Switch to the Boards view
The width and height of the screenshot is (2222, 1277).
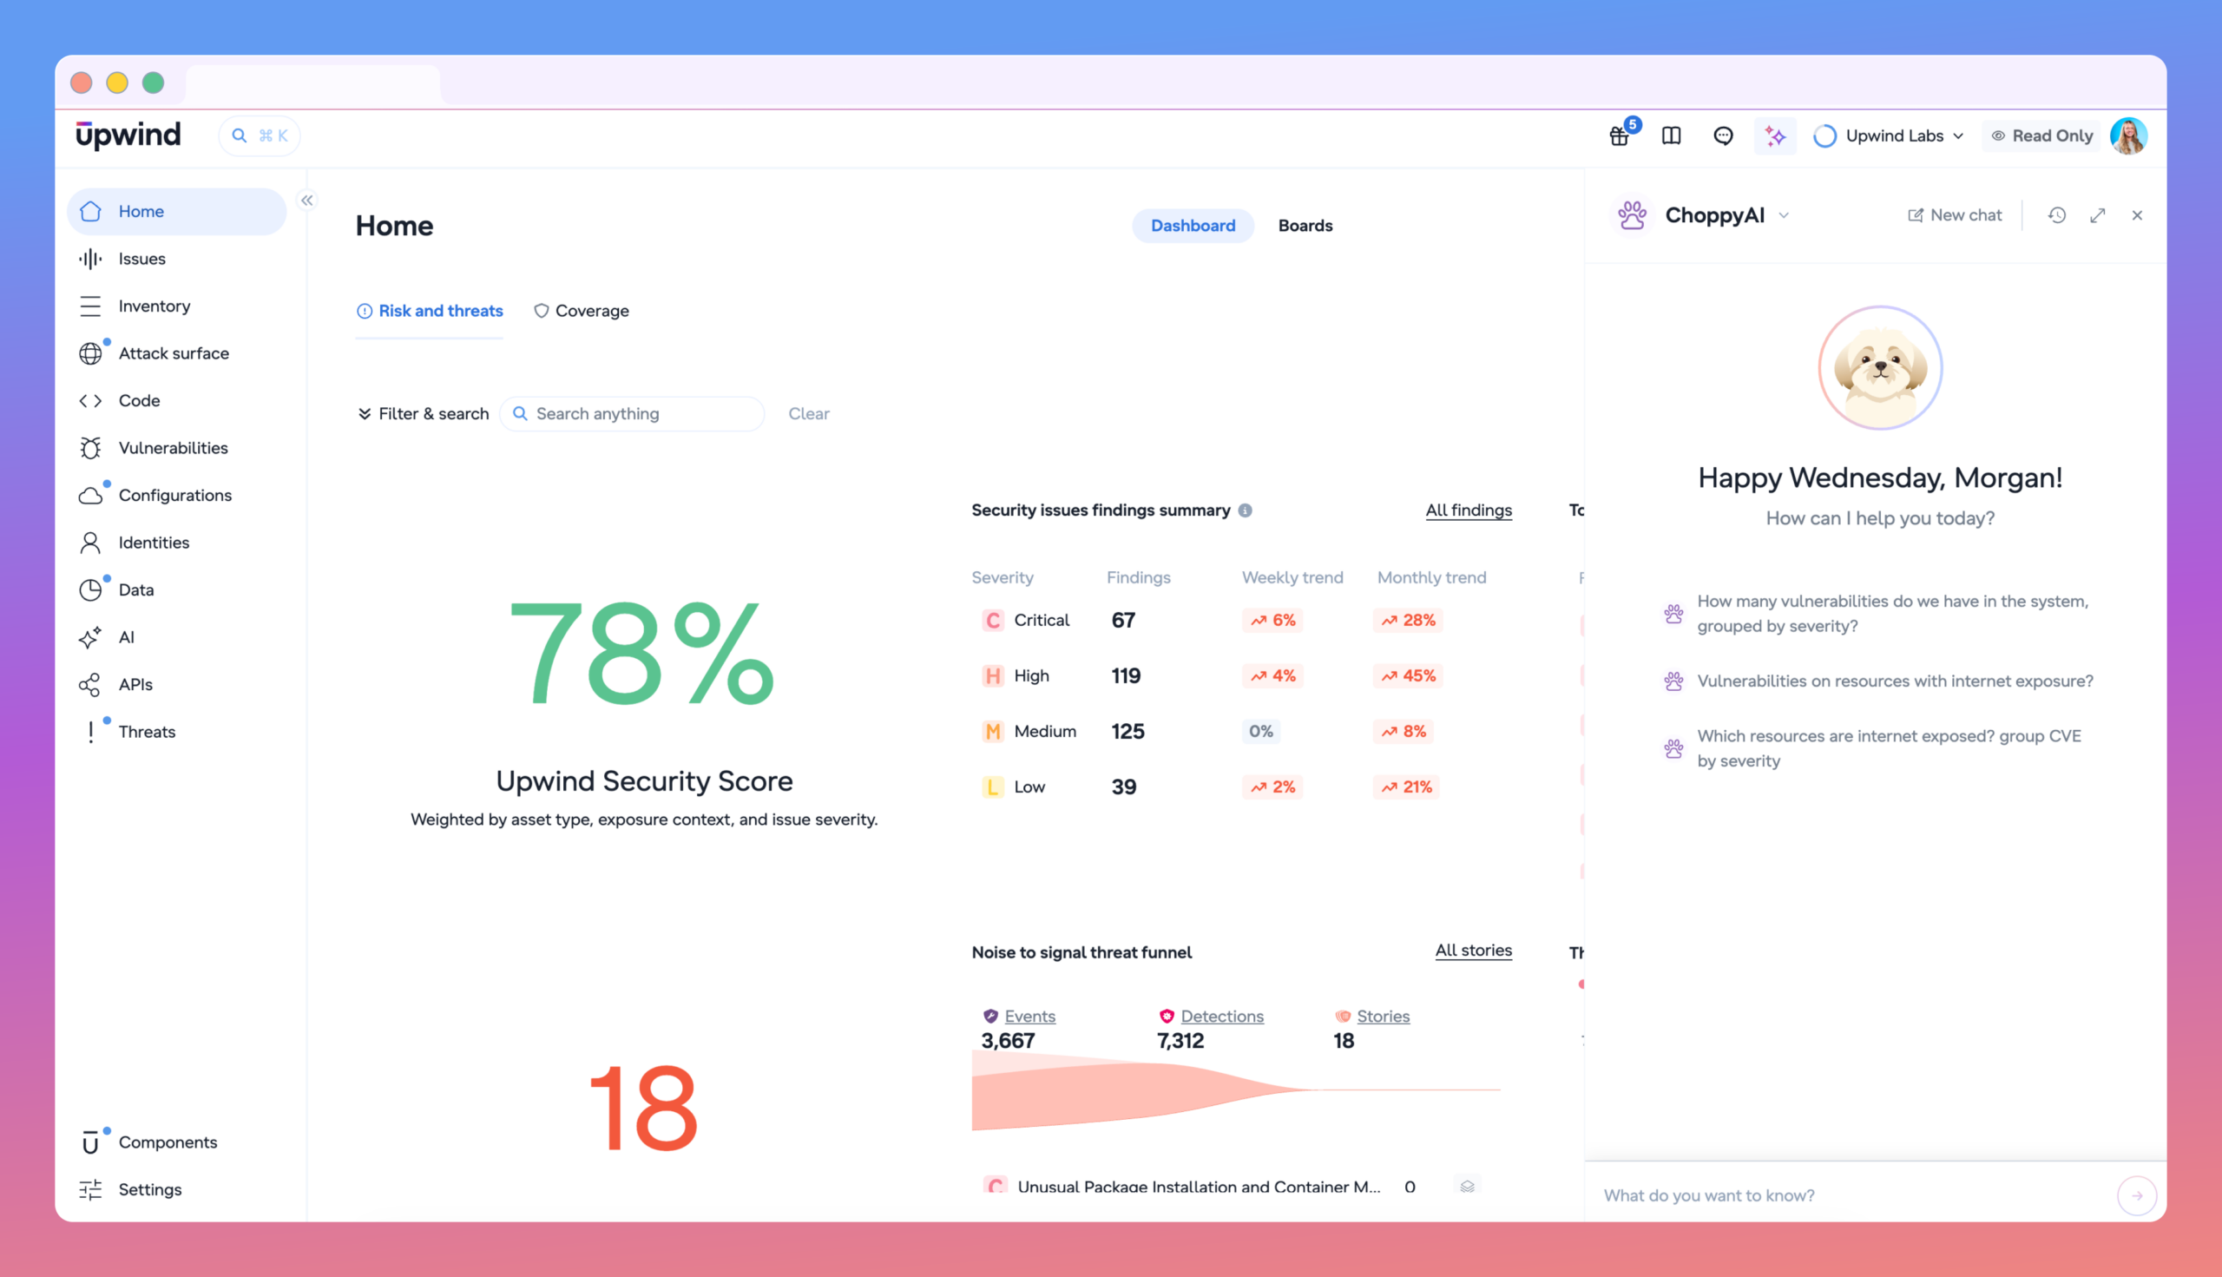coord(1305,227)
